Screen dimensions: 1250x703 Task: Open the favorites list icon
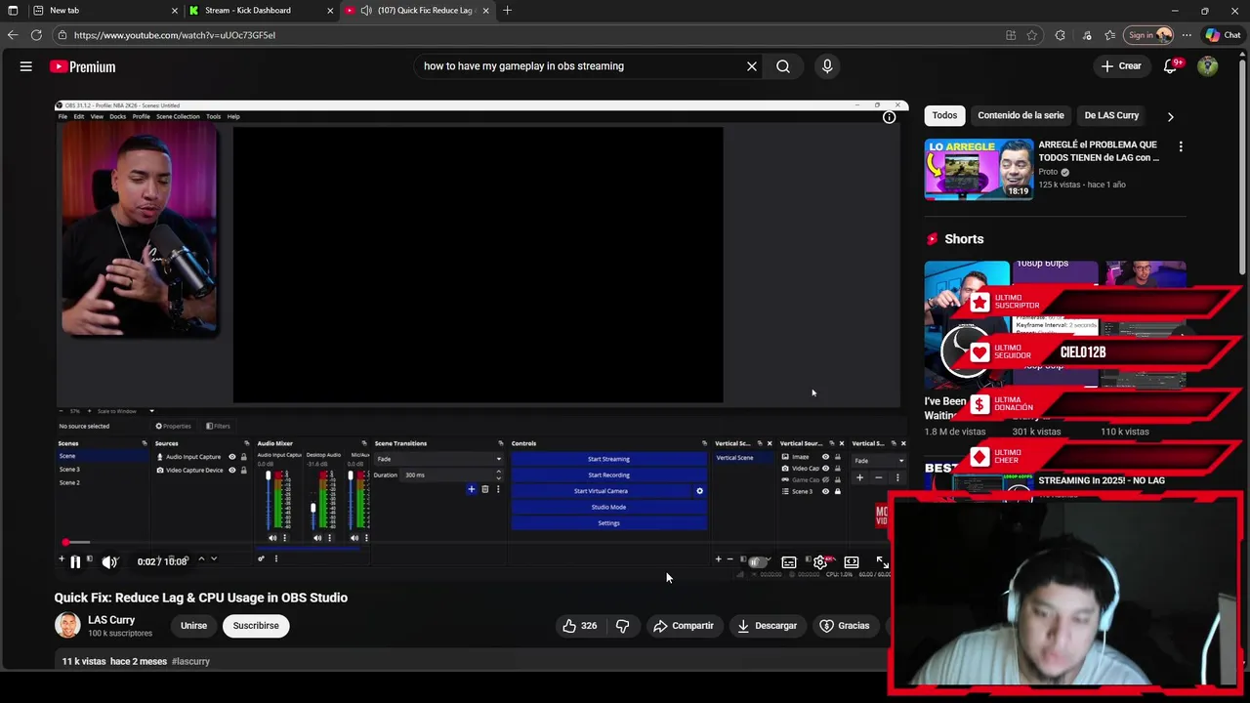tap(1110, 35)
